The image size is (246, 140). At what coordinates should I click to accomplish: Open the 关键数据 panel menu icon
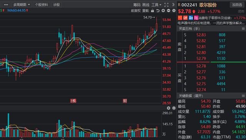tap(243, 96)
